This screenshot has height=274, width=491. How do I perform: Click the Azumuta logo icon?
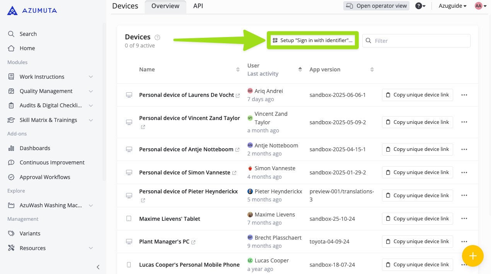[x=12, y=10]
